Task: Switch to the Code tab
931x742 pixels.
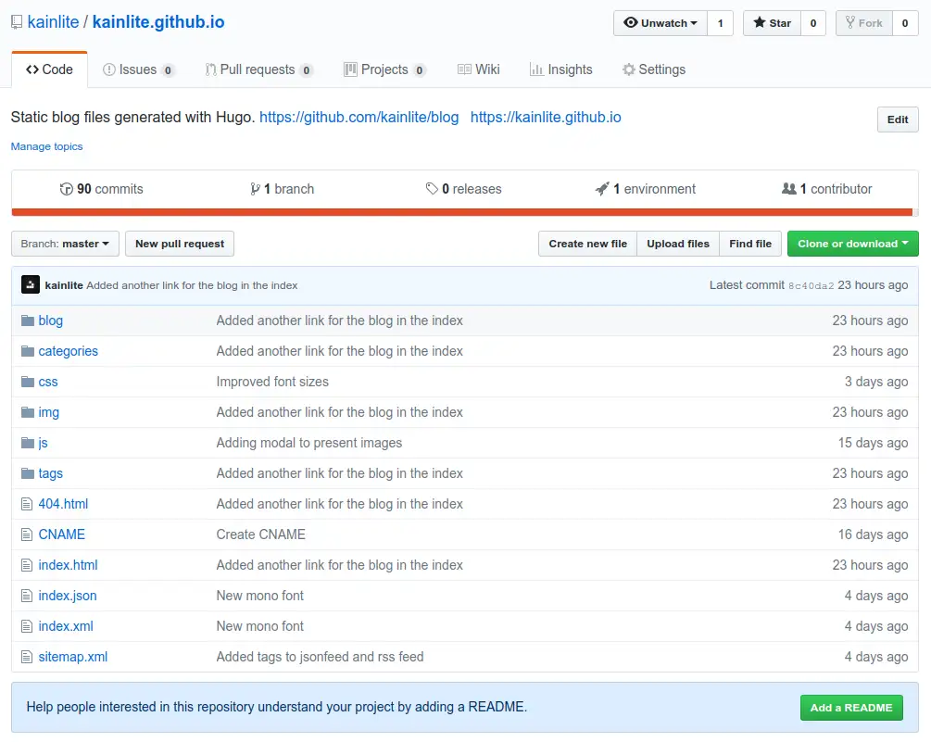Action: pyautogui.click(x=49, y=69)
